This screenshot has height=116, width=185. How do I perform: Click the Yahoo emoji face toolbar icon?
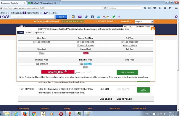tap(73, 17)
